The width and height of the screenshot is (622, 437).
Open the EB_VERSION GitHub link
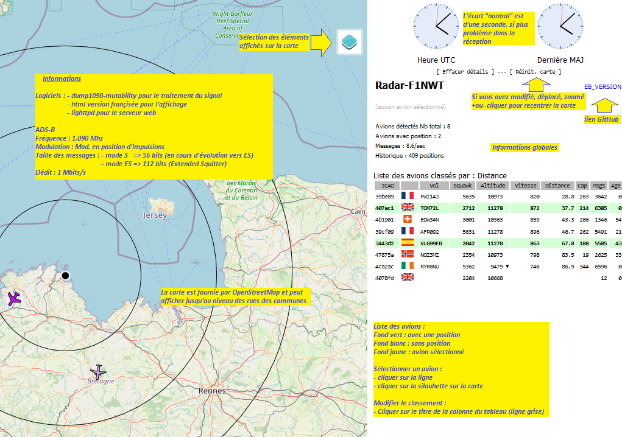[602, 87]
